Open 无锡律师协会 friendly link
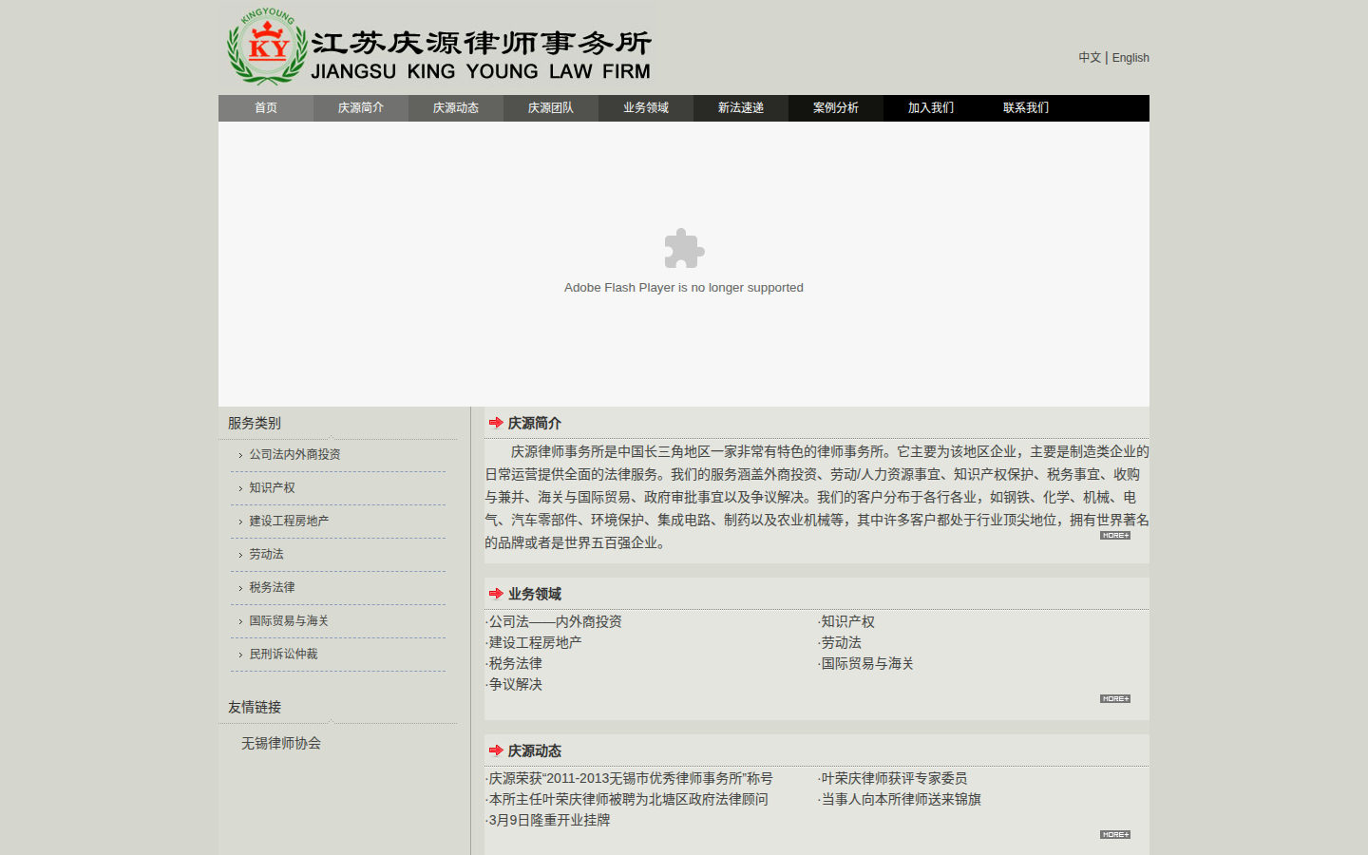The height and width of the screenshot is (855, 1368). [x=281, y=744]
